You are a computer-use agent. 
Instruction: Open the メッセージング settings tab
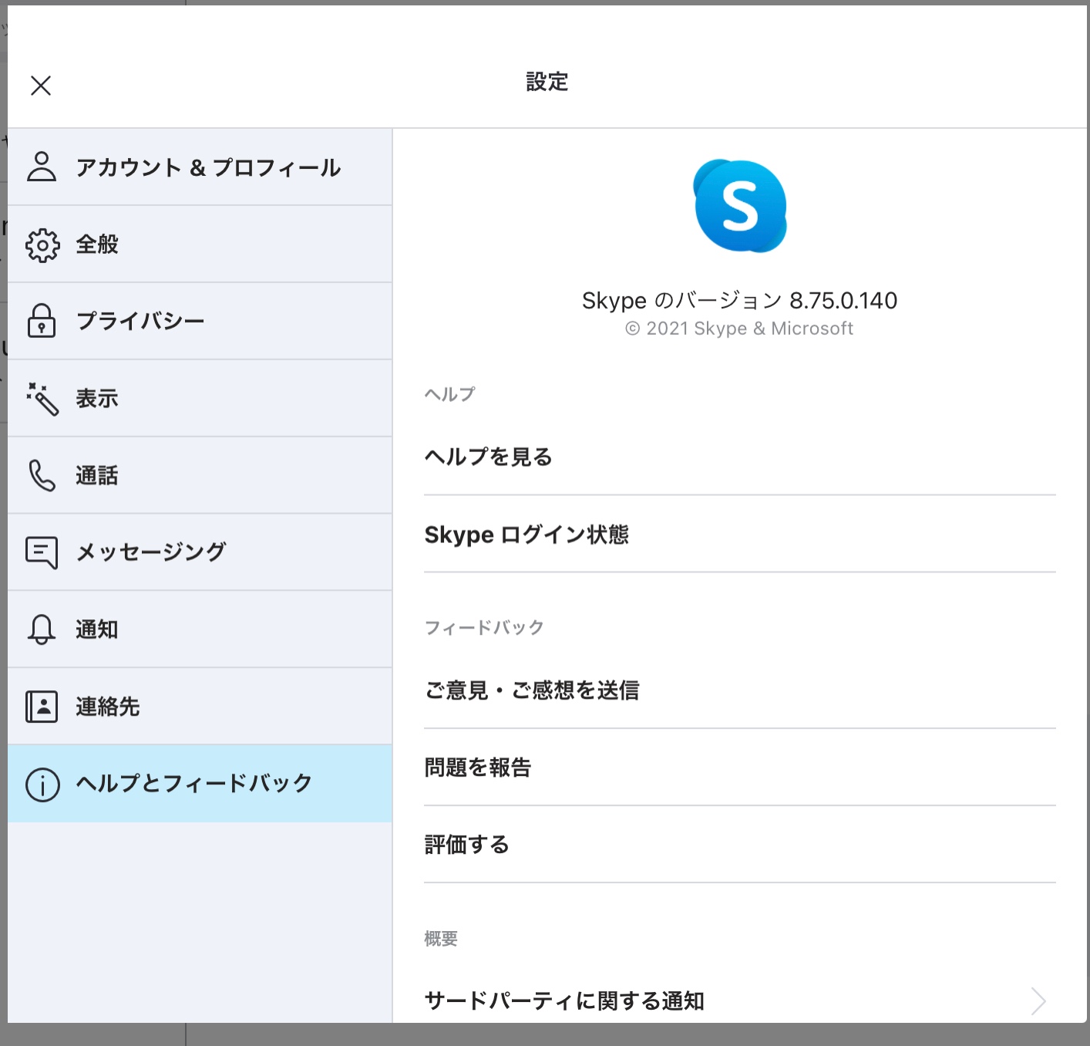[x=200, y=552]
